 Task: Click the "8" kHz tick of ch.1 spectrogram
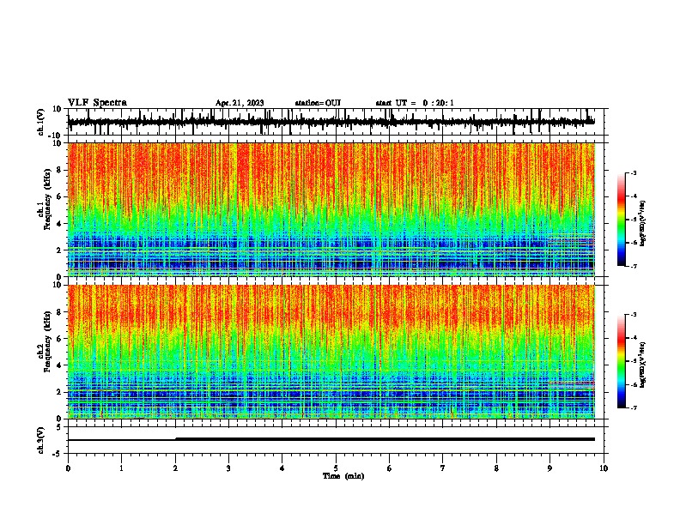click(59, 170)
